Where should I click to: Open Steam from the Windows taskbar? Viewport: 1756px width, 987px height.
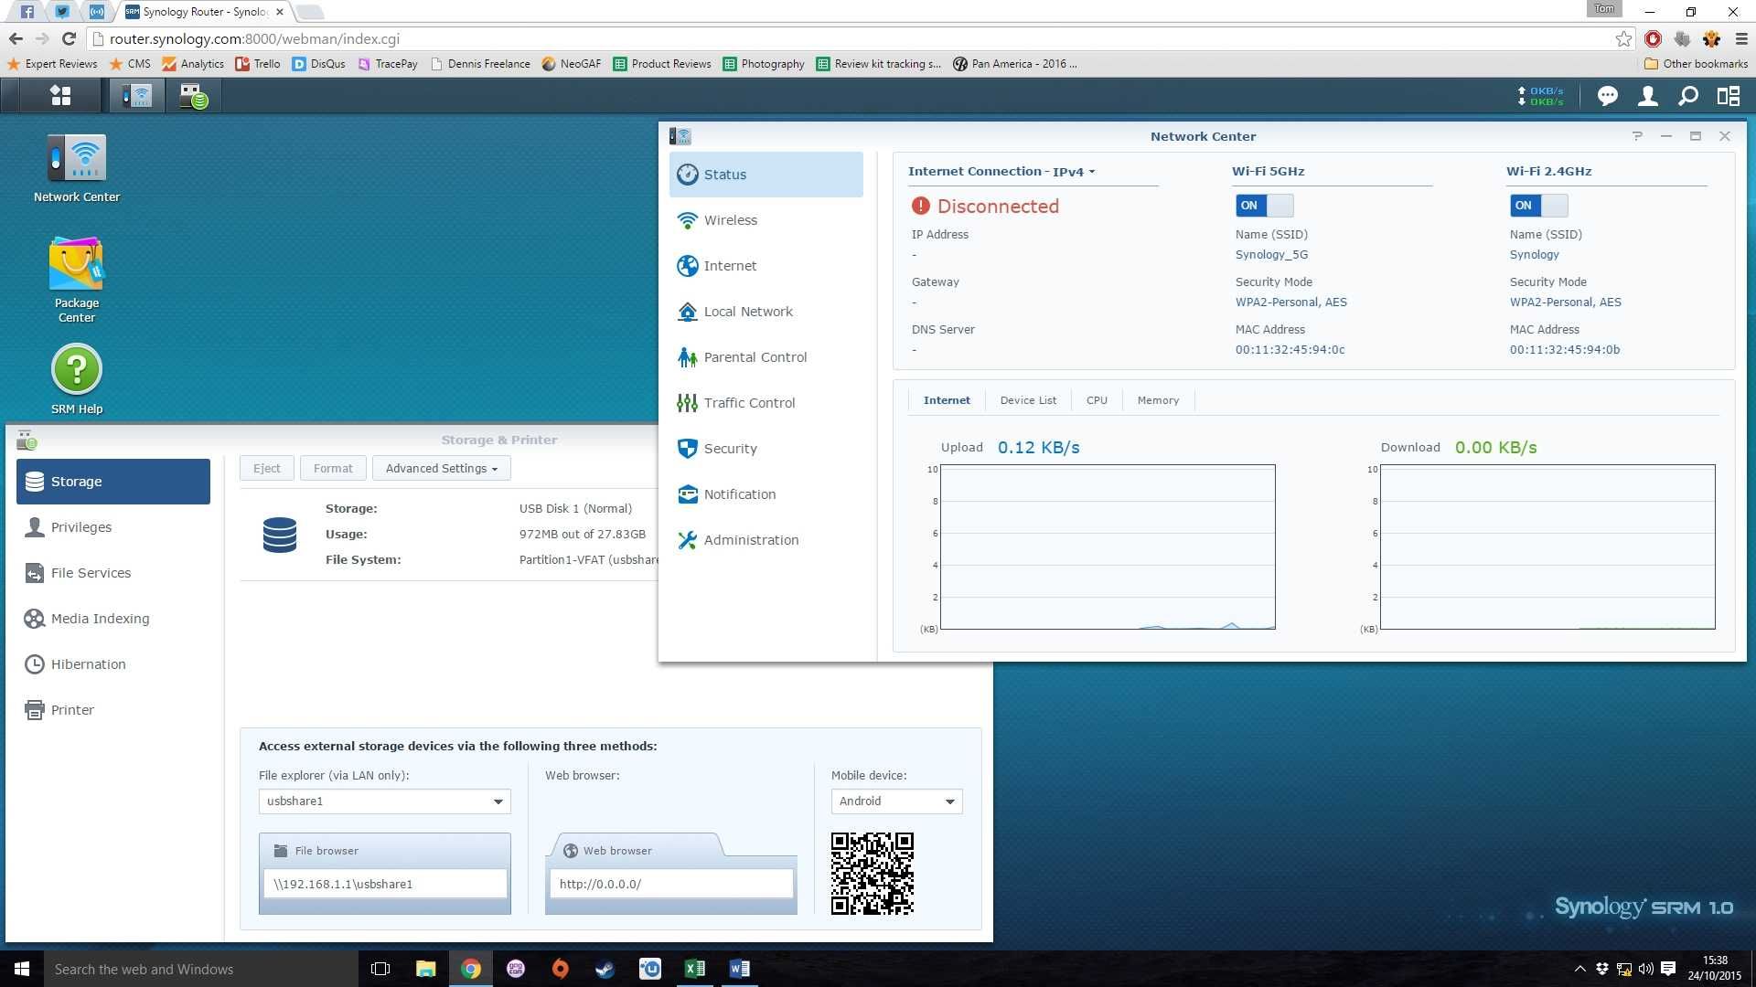605,969
